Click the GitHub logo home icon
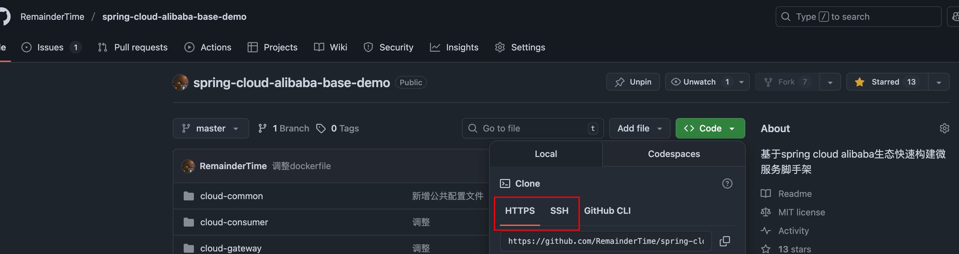The height and width of the screenshot is (254, 959). 4,16
